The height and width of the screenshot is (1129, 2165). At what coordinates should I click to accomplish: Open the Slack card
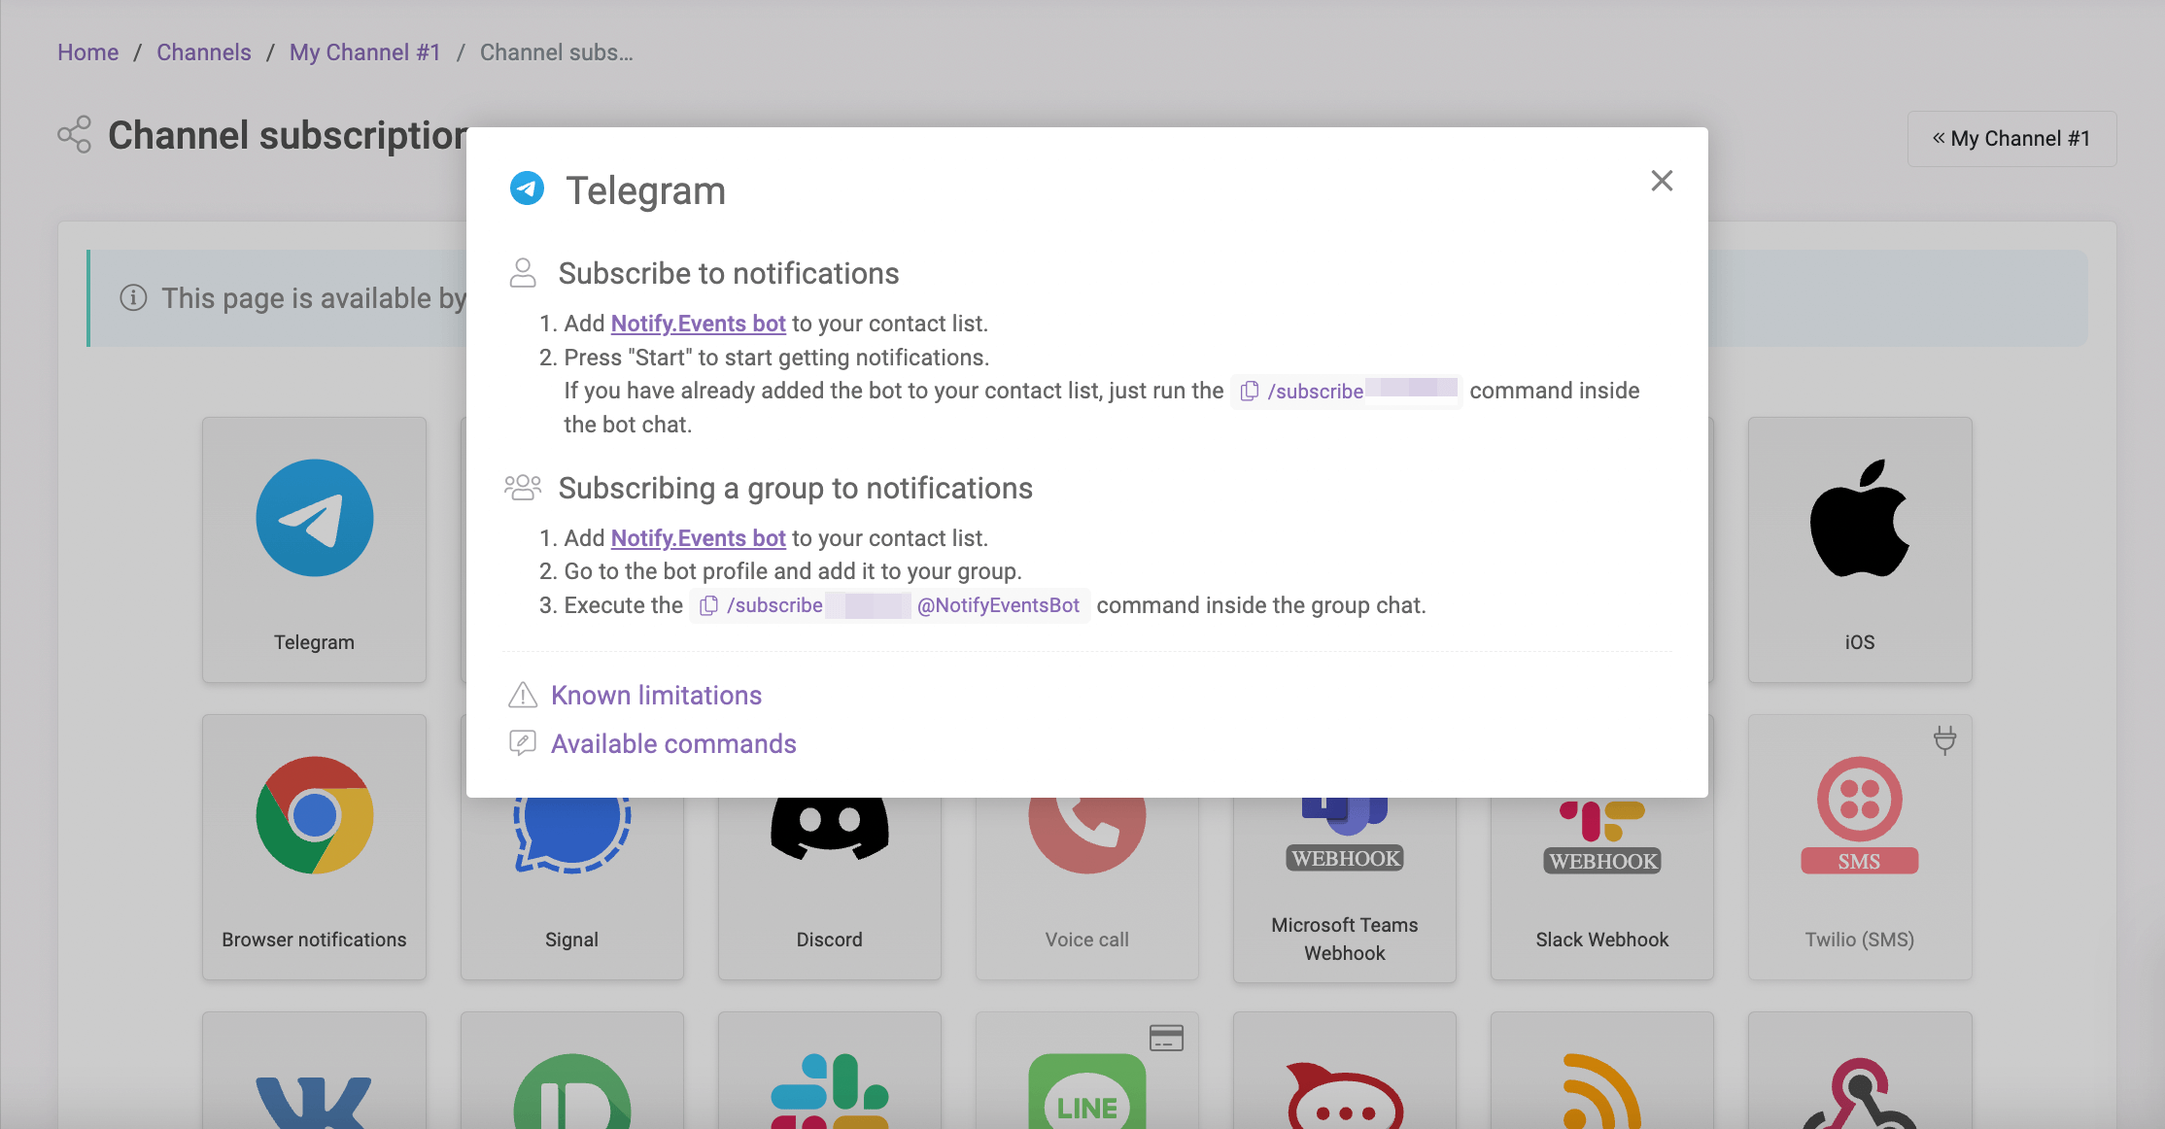[829, 1071]
